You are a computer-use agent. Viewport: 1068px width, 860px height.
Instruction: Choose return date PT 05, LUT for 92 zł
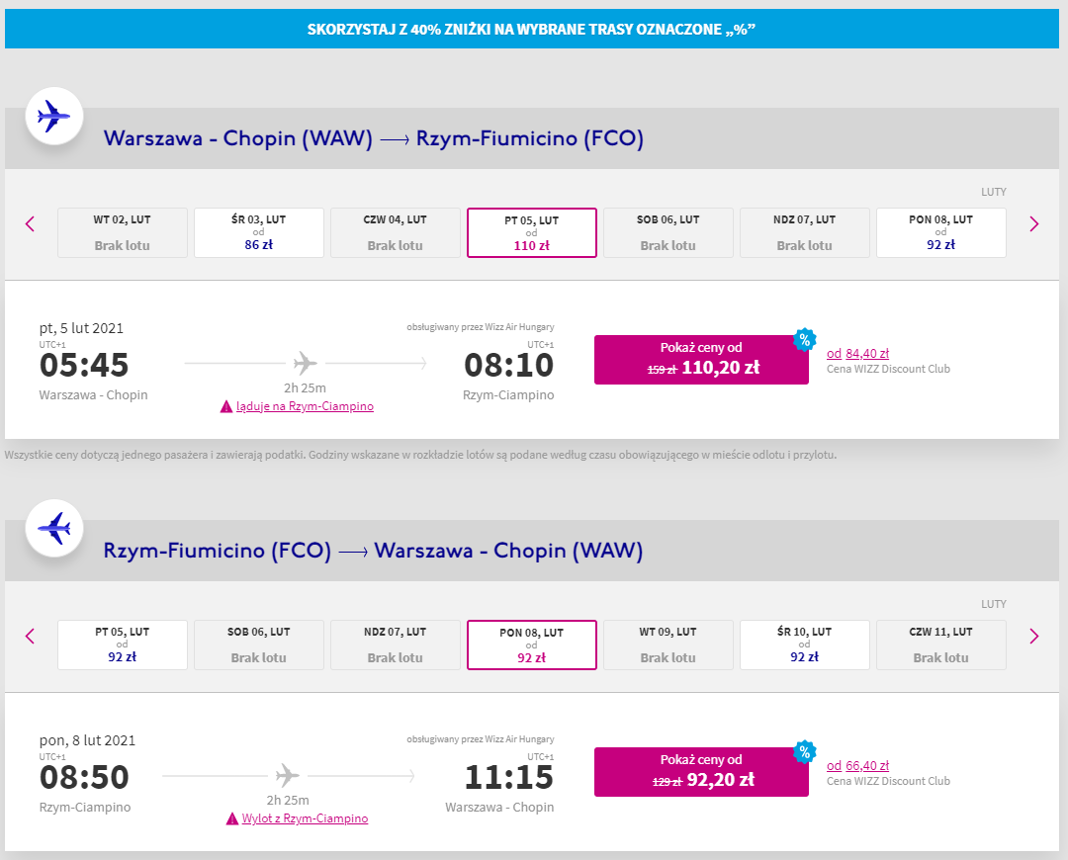tap(123, 645)
